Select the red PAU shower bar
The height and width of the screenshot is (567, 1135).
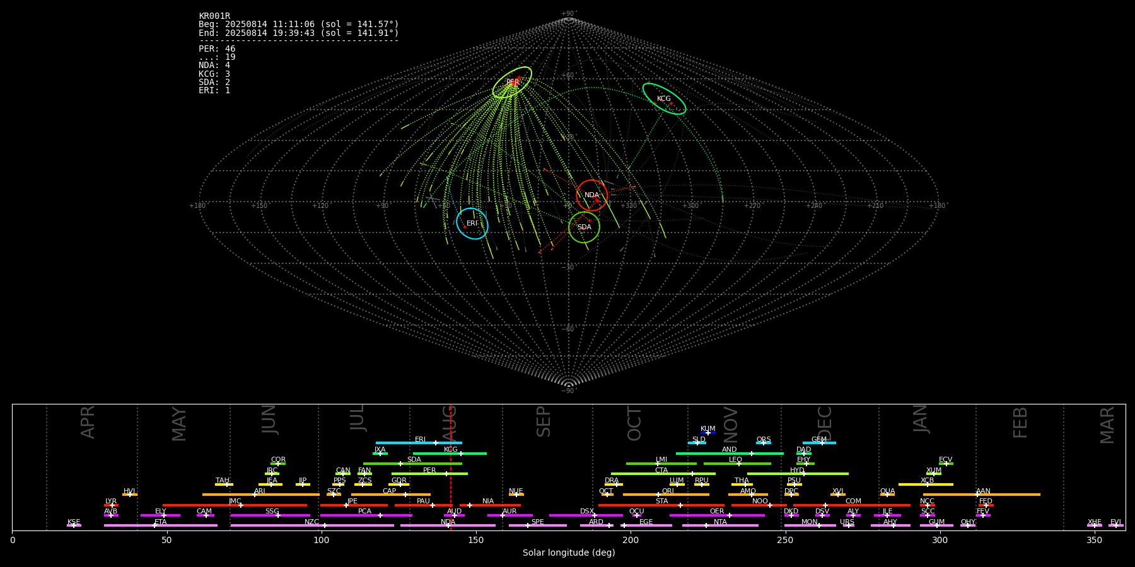pyautogui.click(x=422, y=505)
